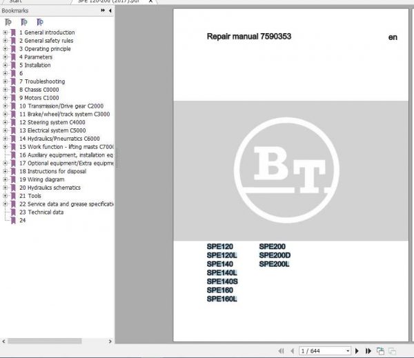The image size is (414, 358).
Task: Click the third bookmark toolbar icon
Action: (40, 22)
